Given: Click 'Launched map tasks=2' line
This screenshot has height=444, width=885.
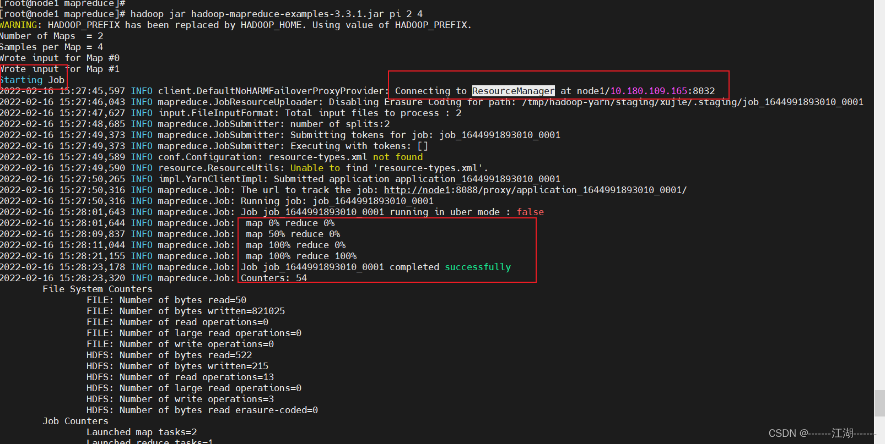Looking at the screenshot, I should pos(142,432).
